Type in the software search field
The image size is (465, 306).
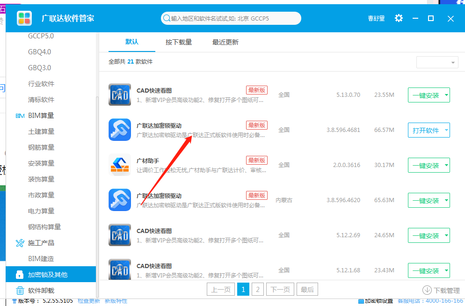[x=231, y=18]
